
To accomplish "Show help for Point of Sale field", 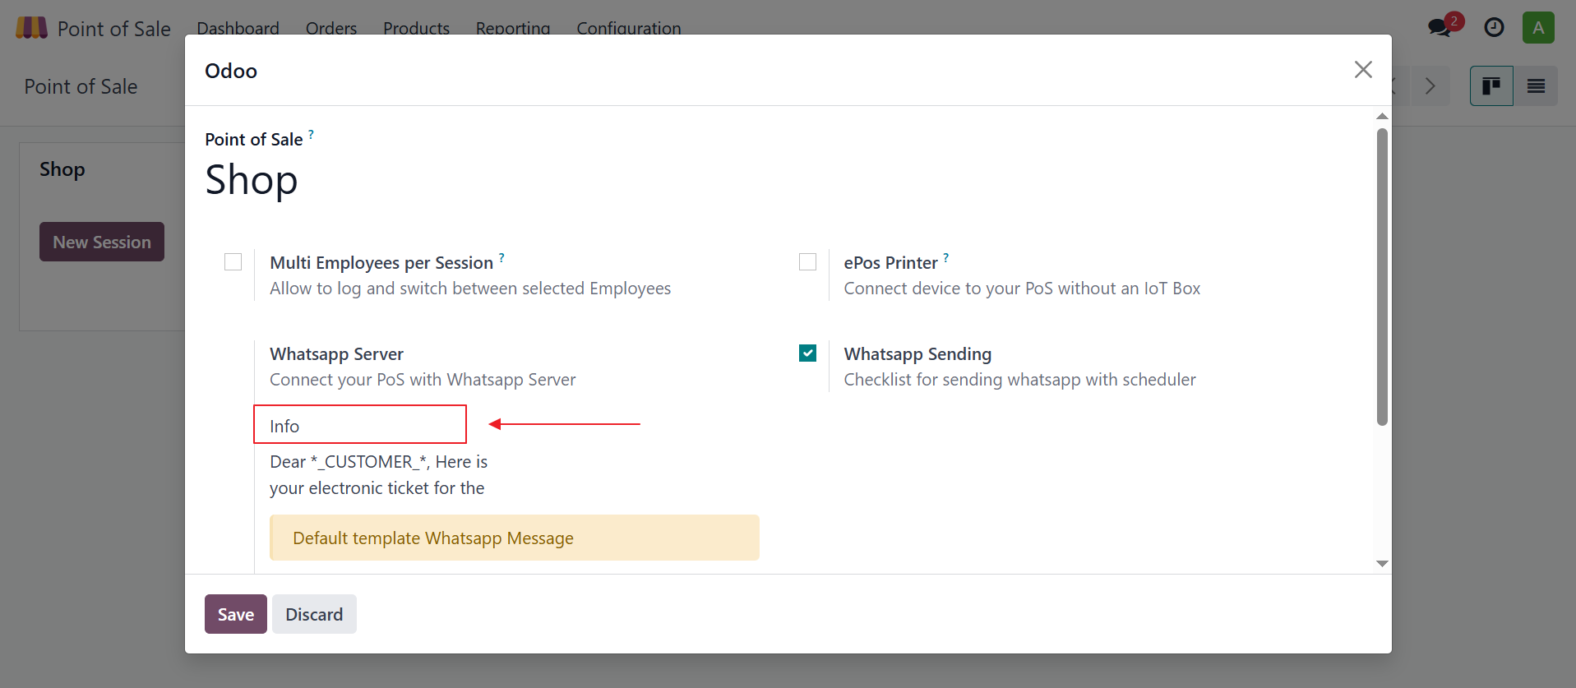I will tap(311, 134).
